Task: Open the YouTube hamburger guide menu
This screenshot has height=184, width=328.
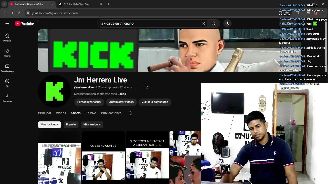Action: pos(7,24)
